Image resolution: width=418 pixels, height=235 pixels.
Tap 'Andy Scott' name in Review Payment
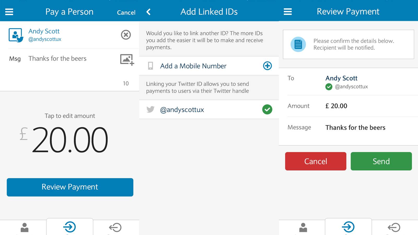(341, 78)
